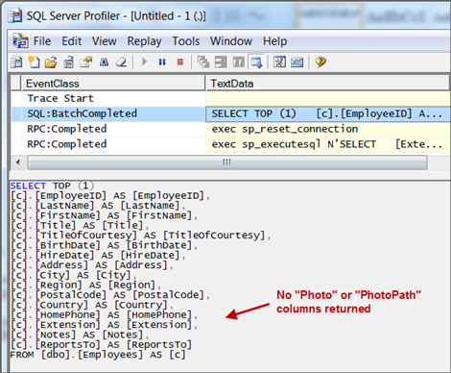Click the scroll-left arrow of the grid
Image resolution: width=451 pixels, height=373 pixels.
point(18,162)
